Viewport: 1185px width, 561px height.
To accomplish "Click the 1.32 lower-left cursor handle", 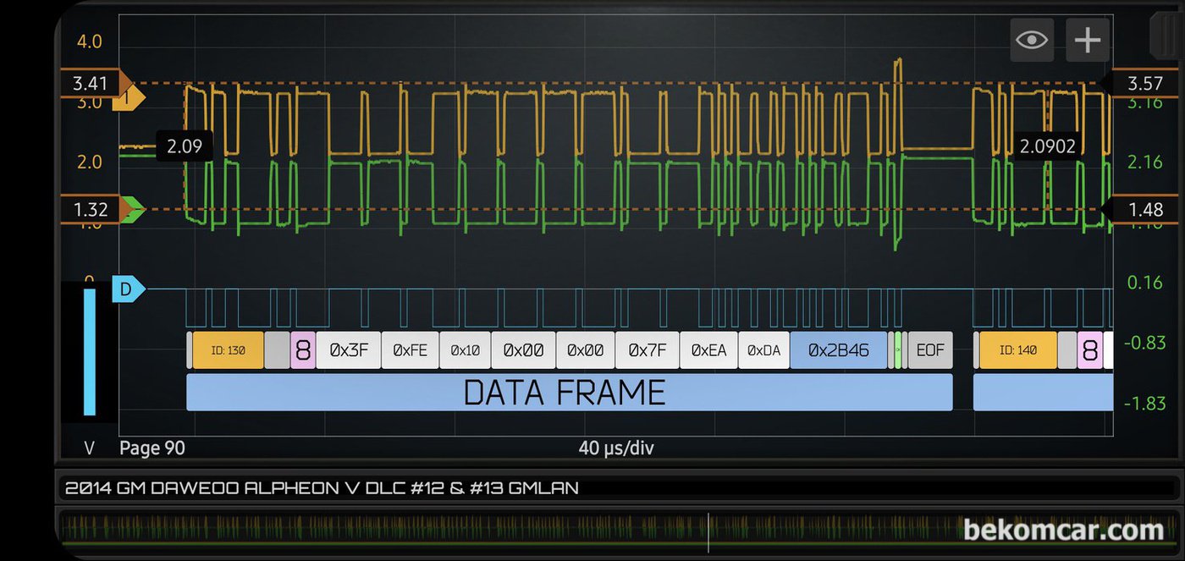I will (x=90, y=209).
